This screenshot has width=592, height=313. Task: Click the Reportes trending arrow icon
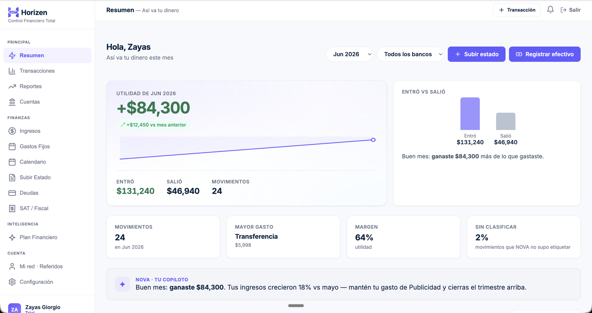[x=12, y=86]
